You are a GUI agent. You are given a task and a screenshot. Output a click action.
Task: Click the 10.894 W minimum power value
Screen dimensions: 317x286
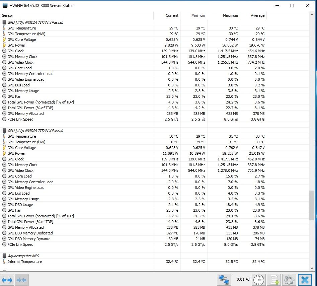pyautogui.click(x=197, y=153)
